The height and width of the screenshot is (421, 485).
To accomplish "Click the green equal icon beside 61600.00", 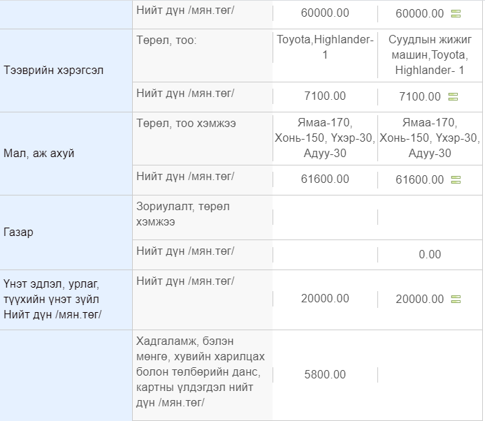I will (456, 179).
